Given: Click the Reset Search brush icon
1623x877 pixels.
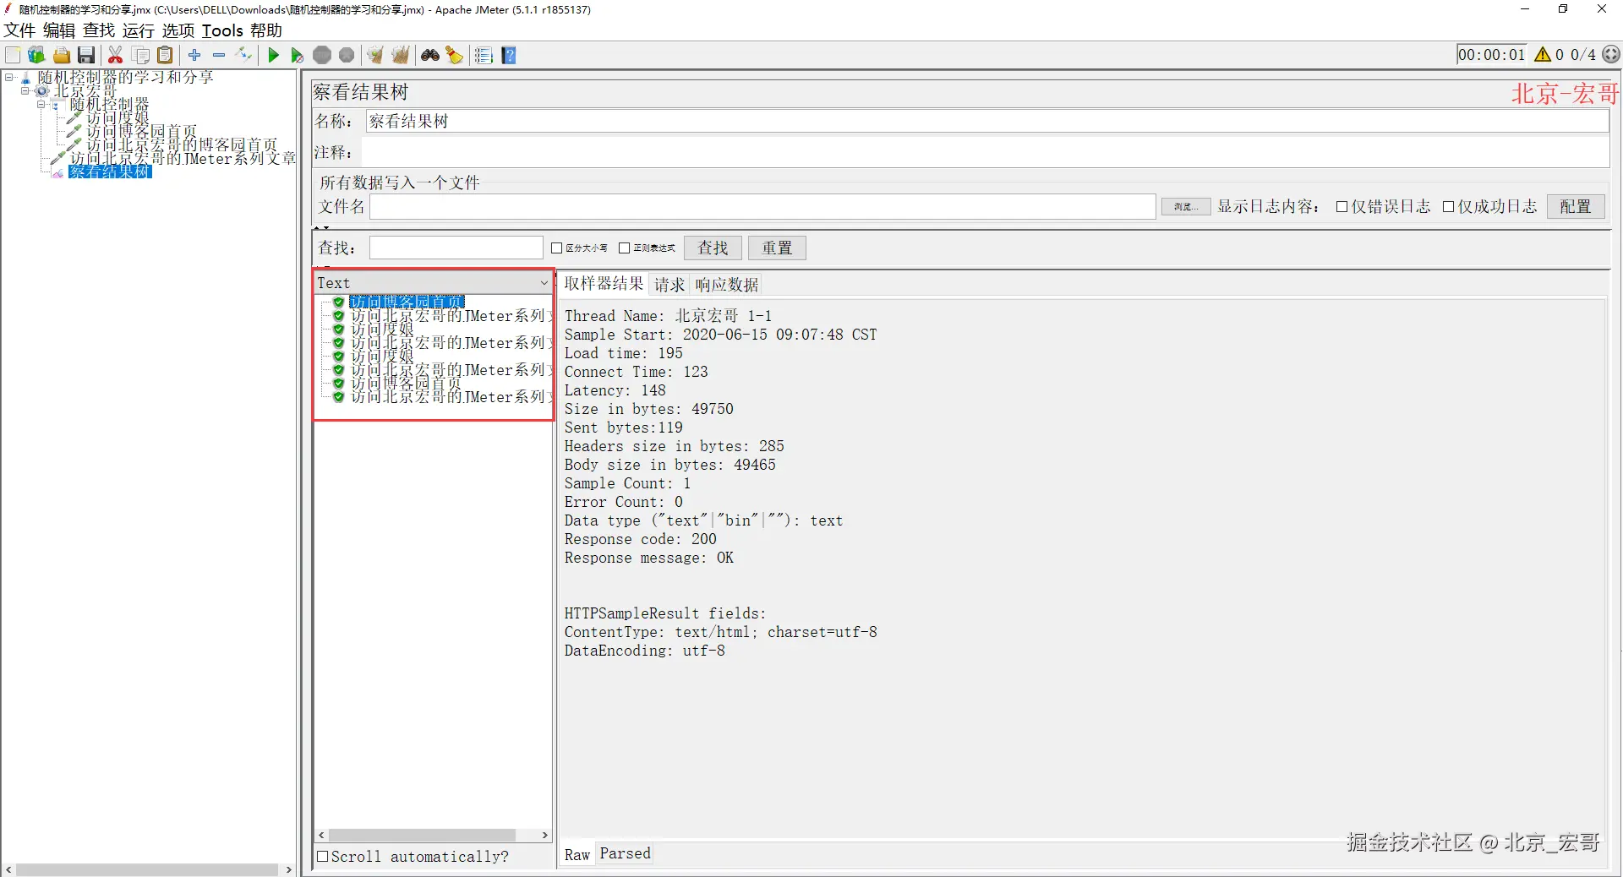Looking at the screenshot, I should 455,55.
